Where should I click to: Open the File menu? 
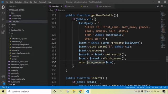[x=7, y=2]
